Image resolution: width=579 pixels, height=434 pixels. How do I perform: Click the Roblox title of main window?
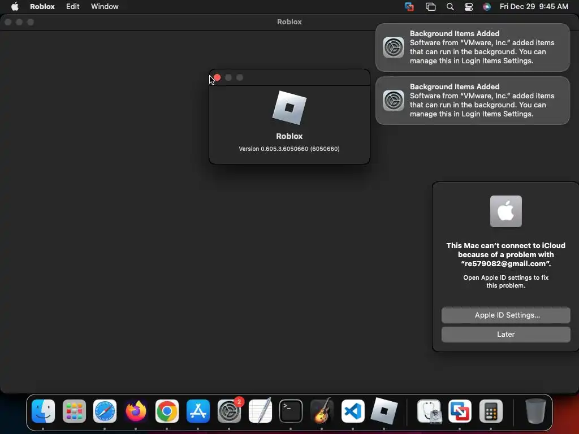point(289,22)
